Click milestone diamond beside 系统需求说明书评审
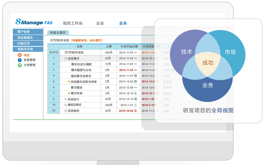The image size is (265, 165). [x=69, y=81]
